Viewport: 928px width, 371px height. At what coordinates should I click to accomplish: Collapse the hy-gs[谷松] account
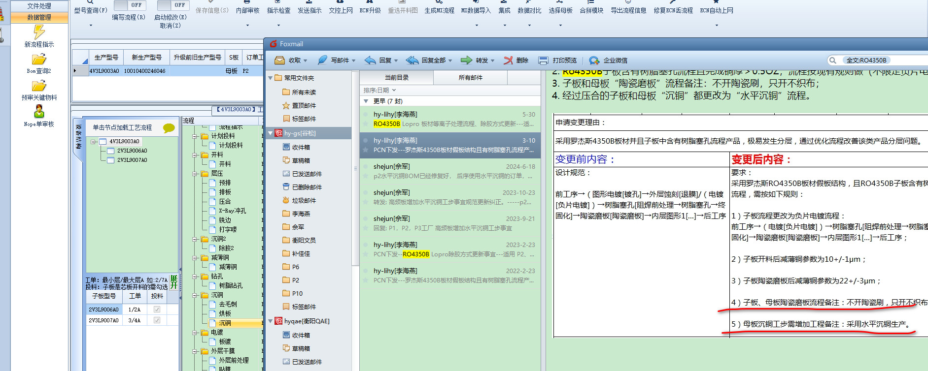(x=271, y=133)
